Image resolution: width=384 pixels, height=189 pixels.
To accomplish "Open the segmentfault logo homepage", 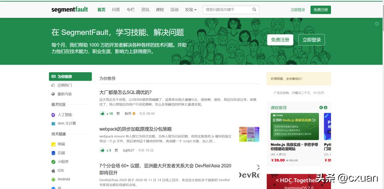I will click(x=70, y=10).
